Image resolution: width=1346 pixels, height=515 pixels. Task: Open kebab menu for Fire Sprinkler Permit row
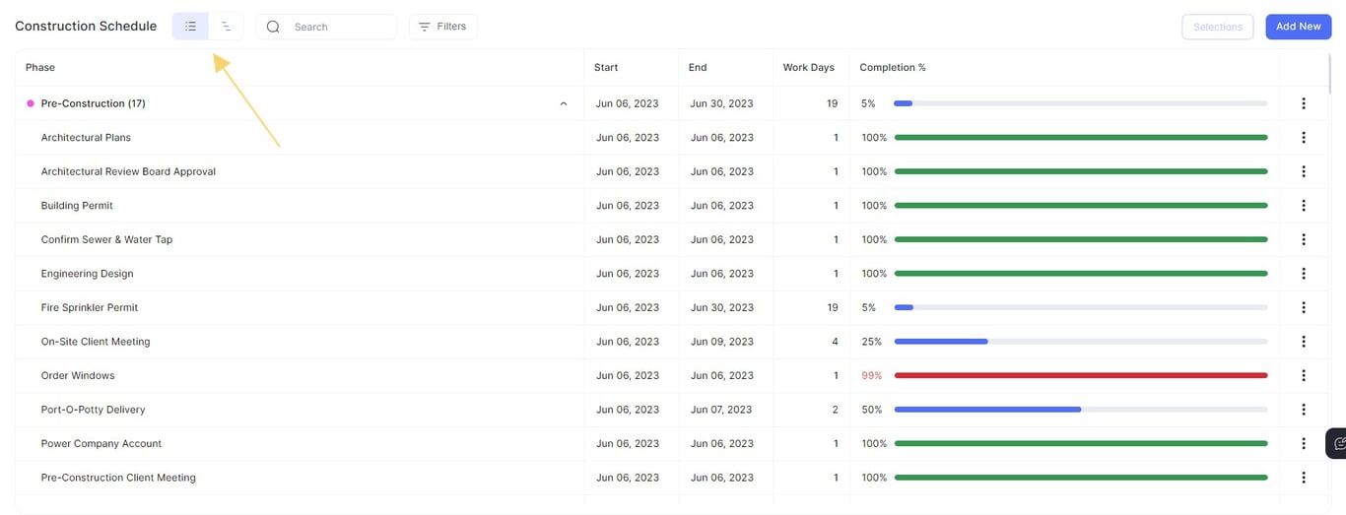[1303, 307]
